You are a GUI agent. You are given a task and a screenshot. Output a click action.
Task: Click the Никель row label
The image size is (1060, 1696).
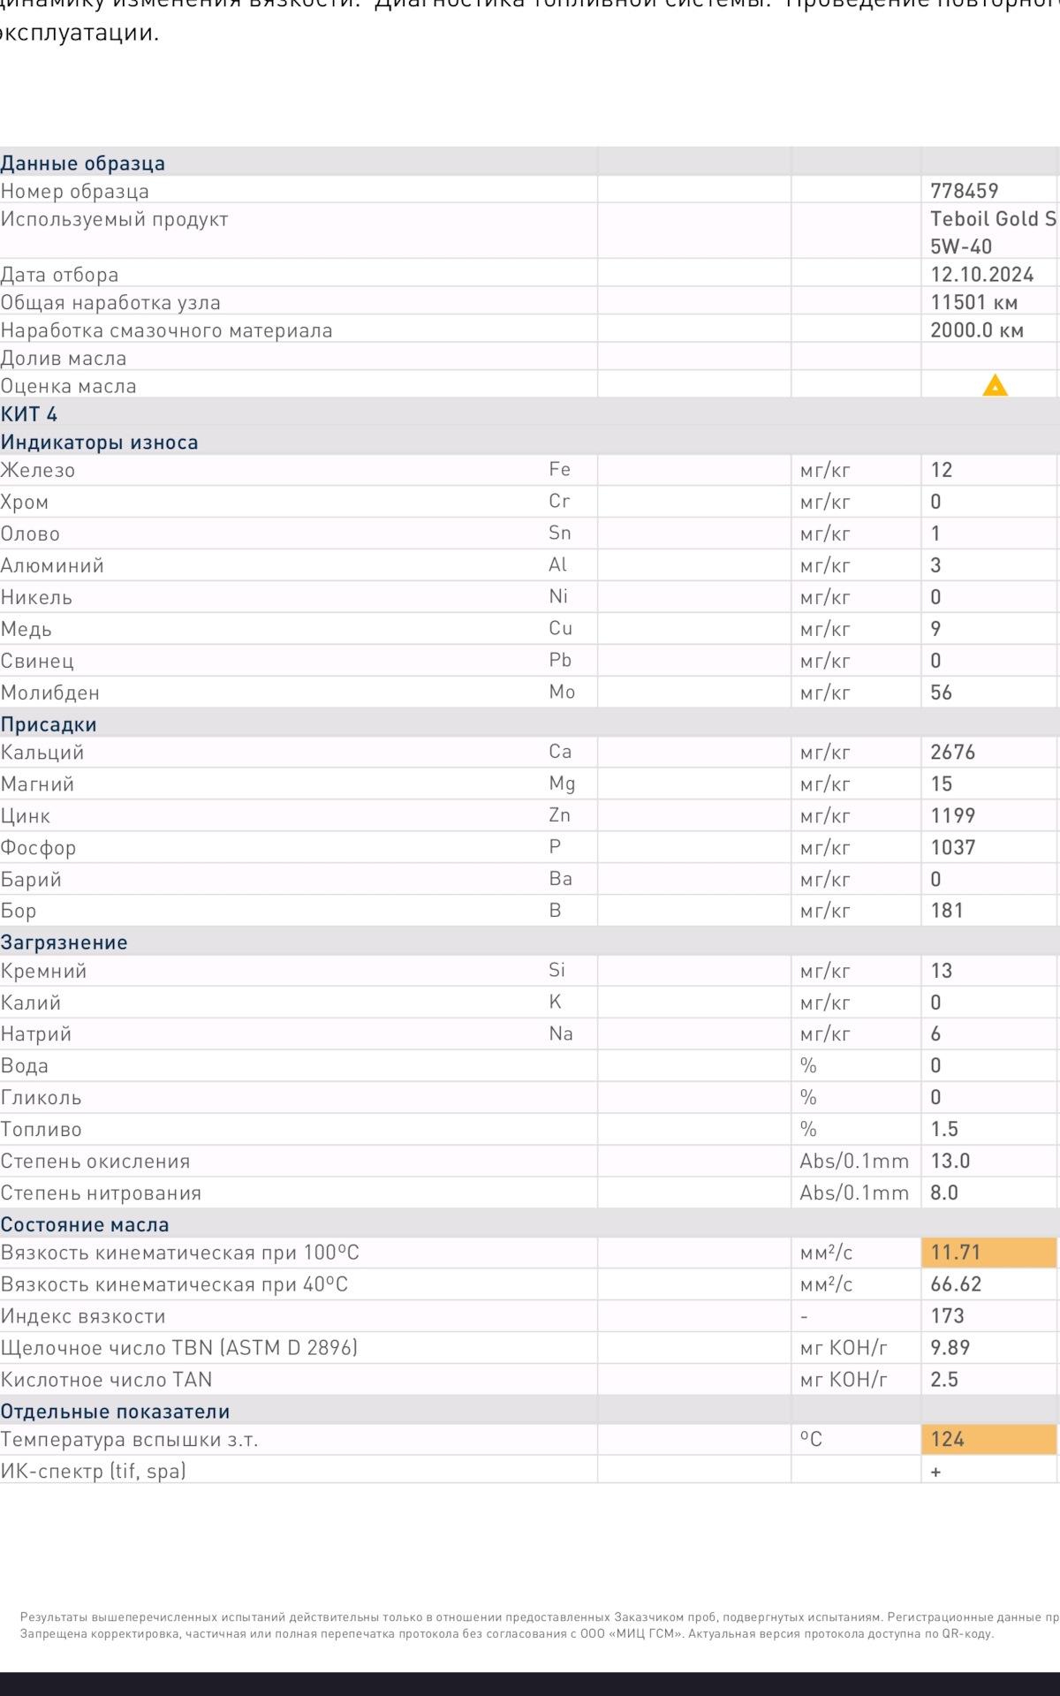coord(36,598)
